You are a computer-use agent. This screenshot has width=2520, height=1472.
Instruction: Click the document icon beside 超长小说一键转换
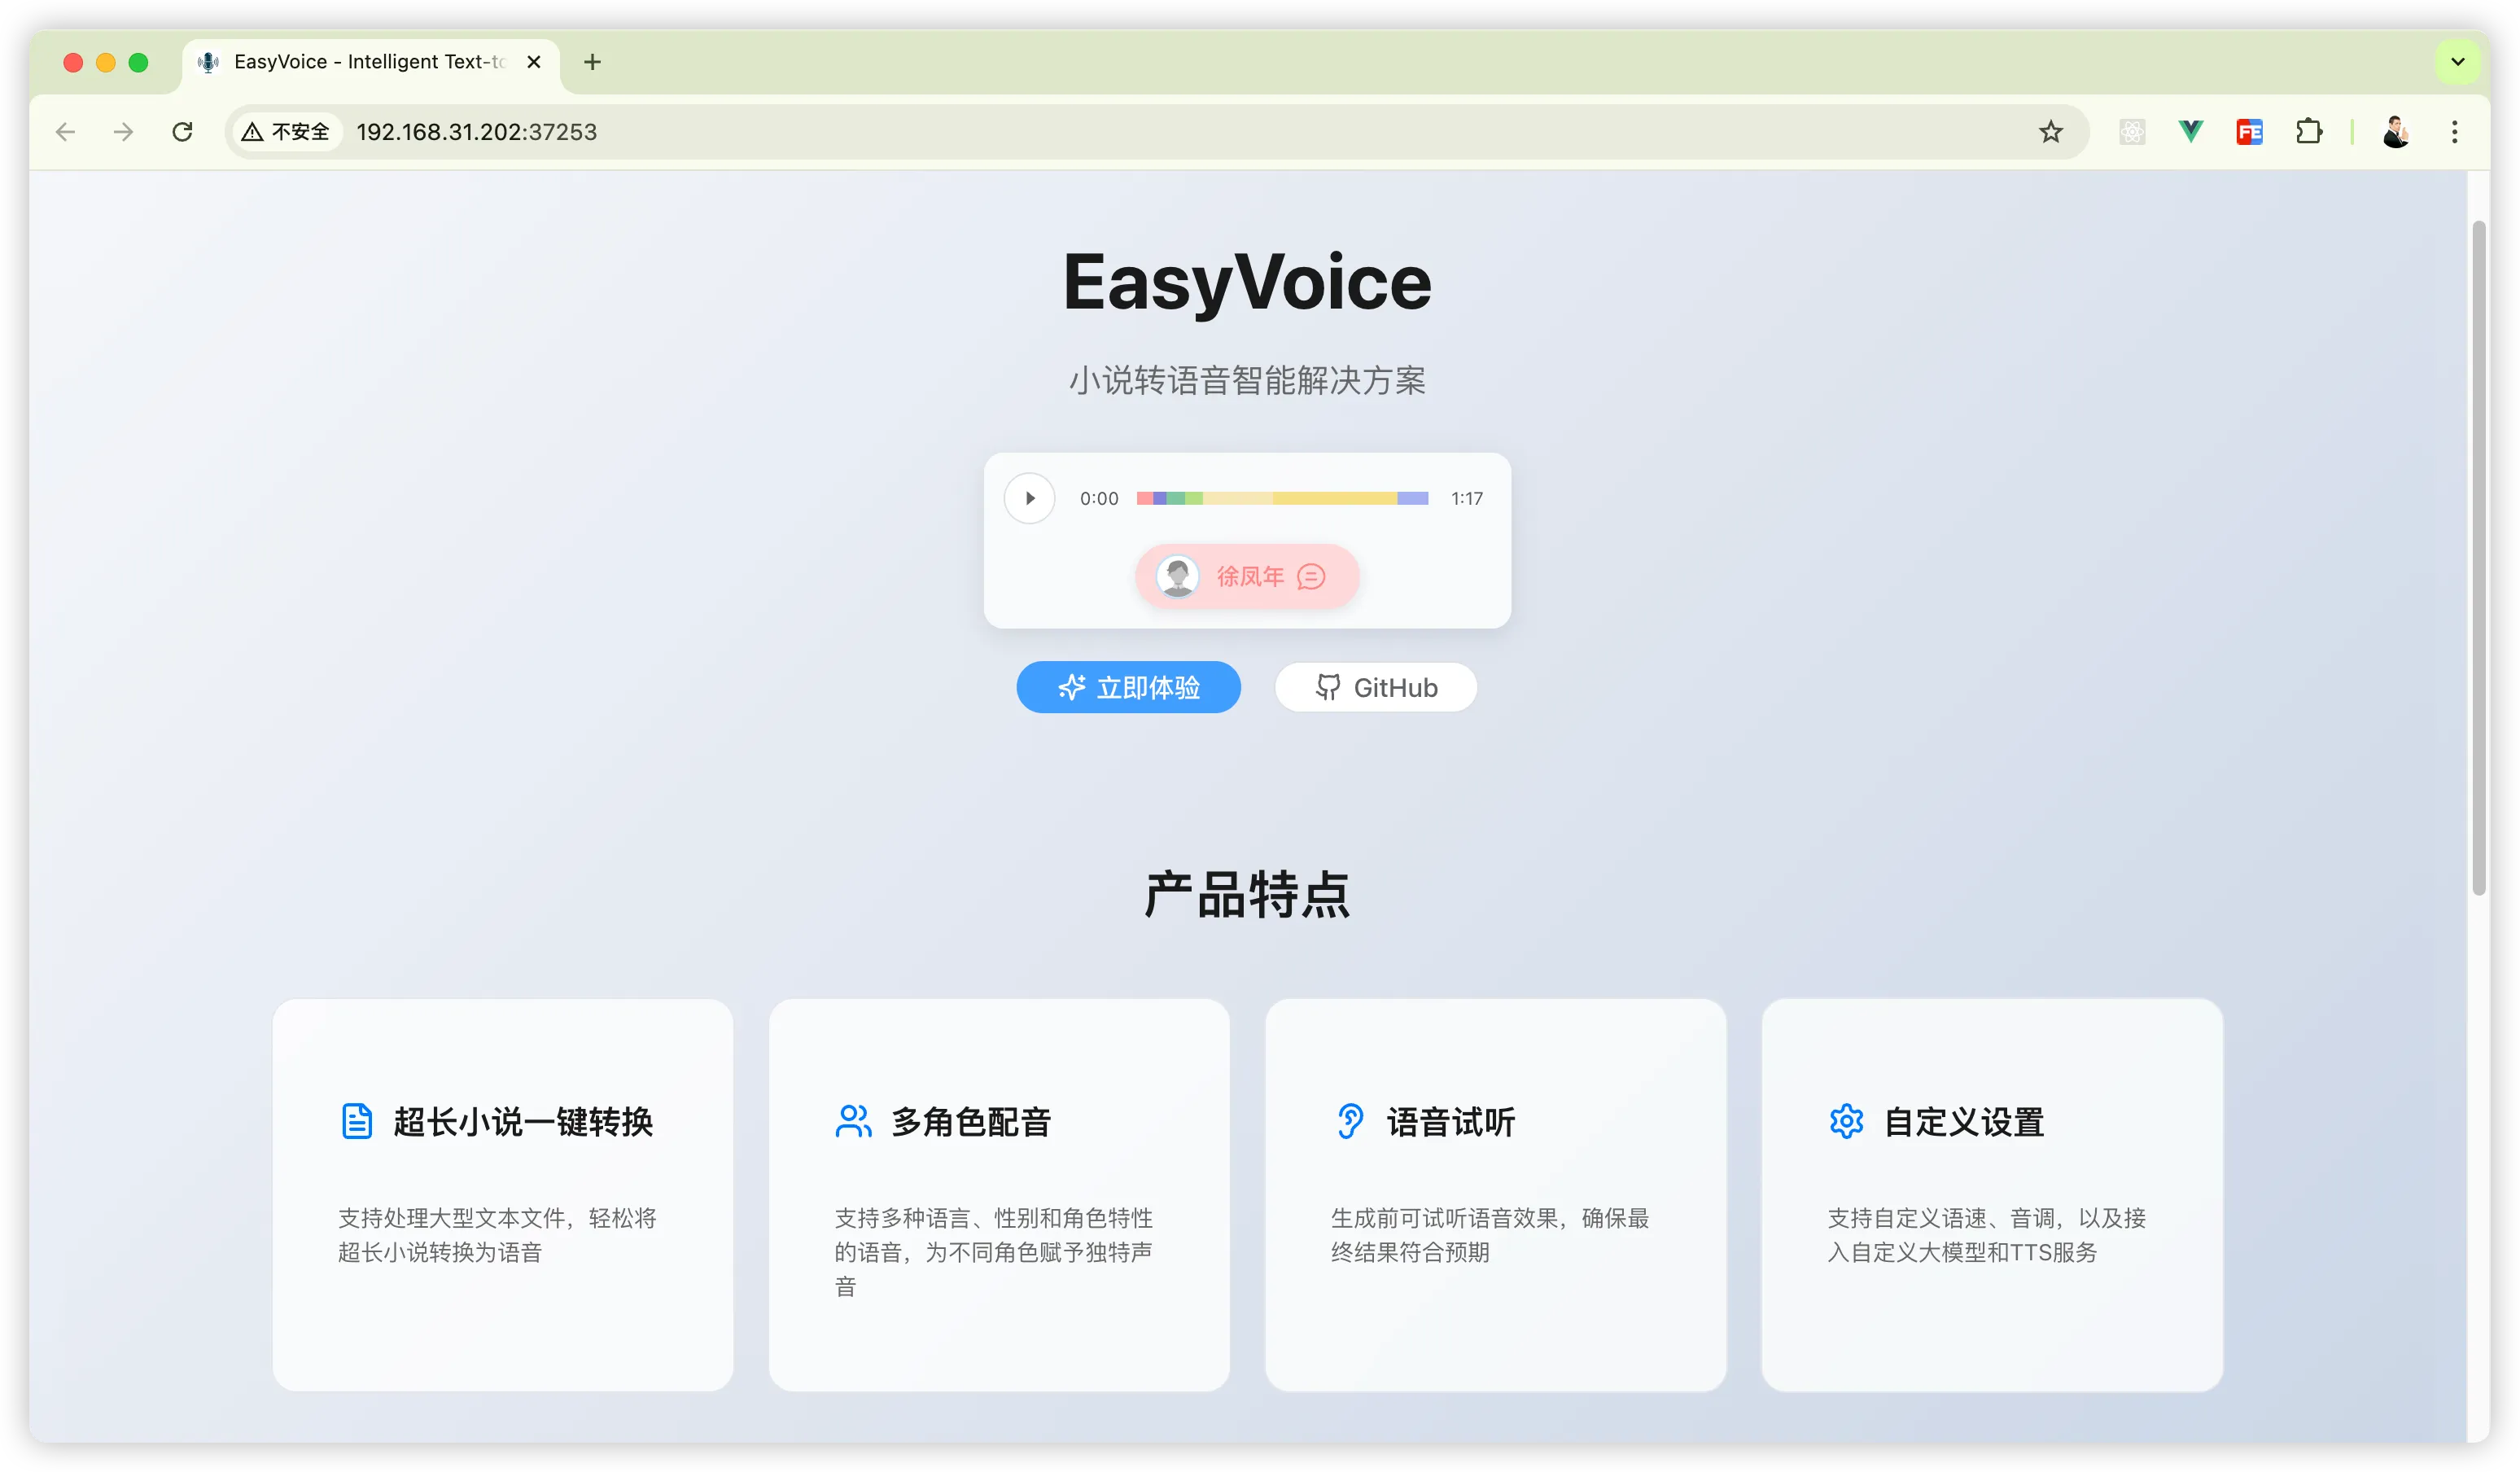point(357,1121)
